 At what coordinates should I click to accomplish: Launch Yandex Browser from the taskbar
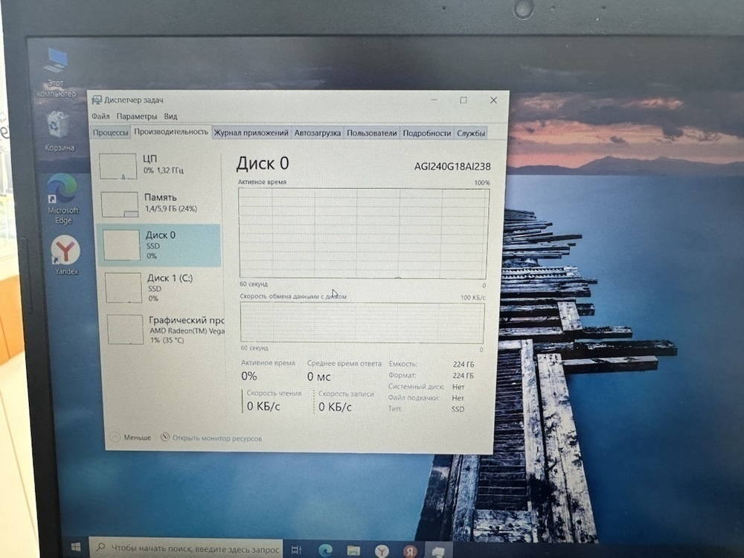point(382,551)
